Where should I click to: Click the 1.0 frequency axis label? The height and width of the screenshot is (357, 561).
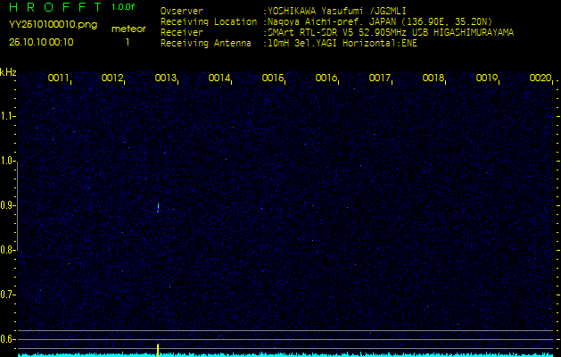(8, 162)
